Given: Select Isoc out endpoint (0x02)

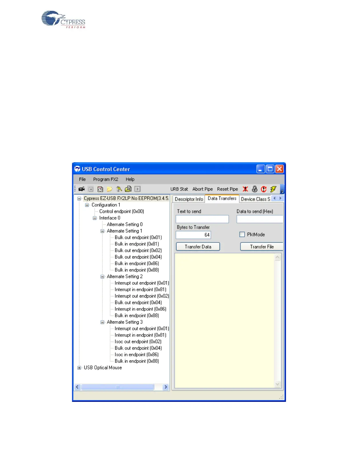Looking at the screenshot, I should (138, 342).
